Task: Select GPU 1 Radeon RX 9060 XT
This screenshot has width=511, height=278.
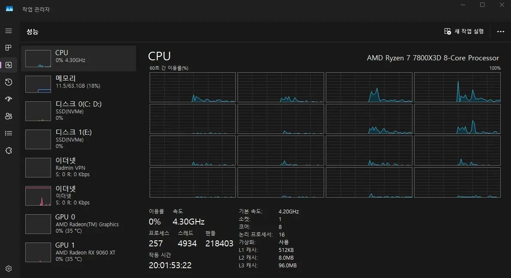Action: [x=79, y=252]
